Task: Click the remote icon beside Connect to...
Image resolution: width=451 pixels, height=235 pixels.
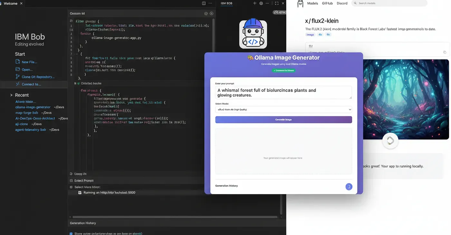Action: tap(18, 84)
